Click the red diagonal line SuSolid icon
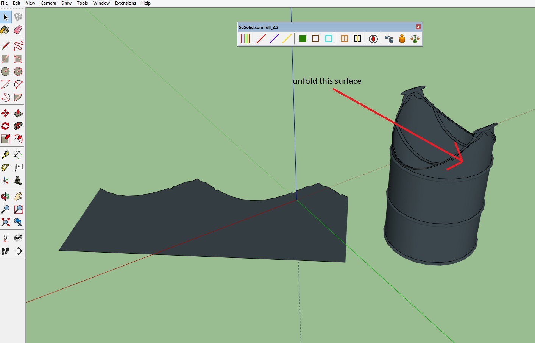 pyautogui.click(x=261, y=39)
